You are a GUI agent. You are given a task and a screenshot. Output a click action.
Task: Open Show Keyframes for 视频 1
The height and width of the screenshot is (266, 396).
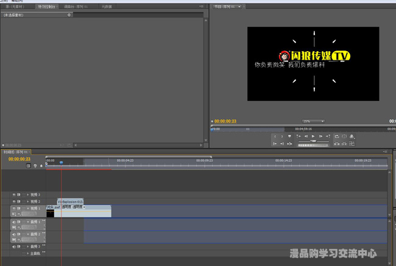19,214
